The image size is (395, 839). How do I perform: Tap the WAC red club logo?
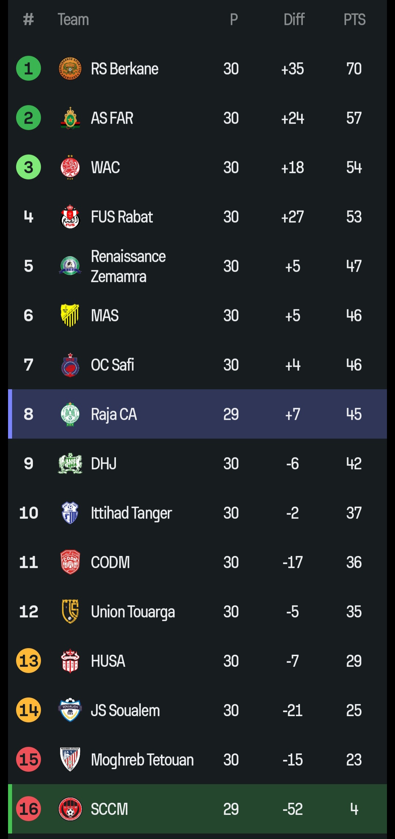(x=70, y=167)
